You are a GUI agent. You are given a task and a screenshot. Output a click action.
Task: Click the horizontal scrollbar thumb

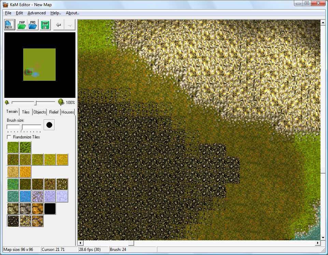click(x=131, y=243)
